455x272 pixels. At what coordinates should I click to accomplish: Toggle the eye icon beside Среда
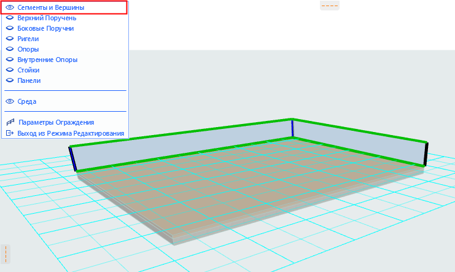pyautogui.click(x=10, y=101)
